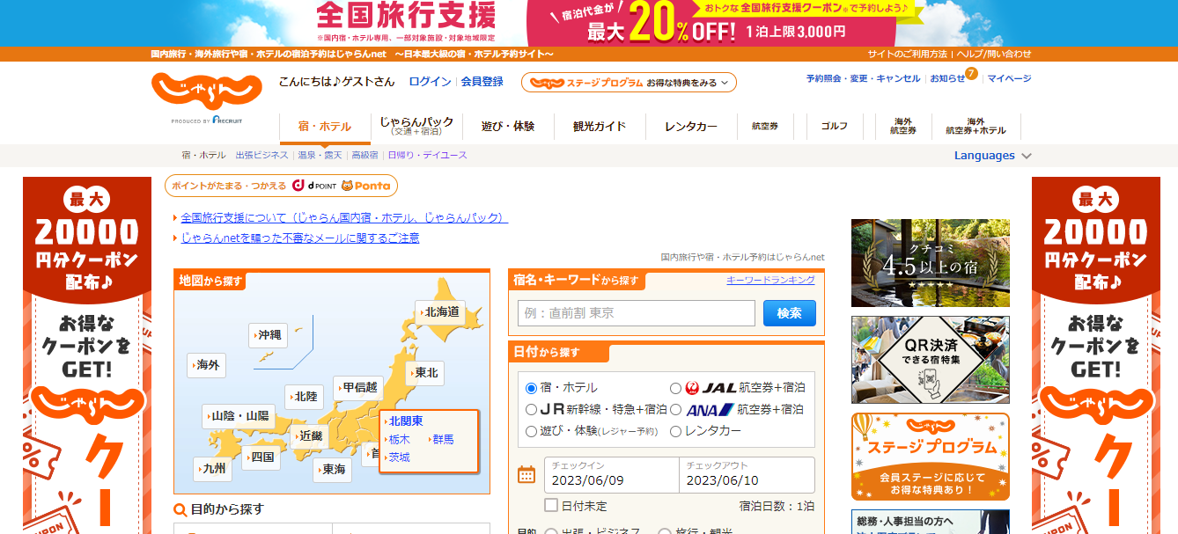Switch to the 遊び・体験 tab

pyautogui.click(x=507, y=127)
